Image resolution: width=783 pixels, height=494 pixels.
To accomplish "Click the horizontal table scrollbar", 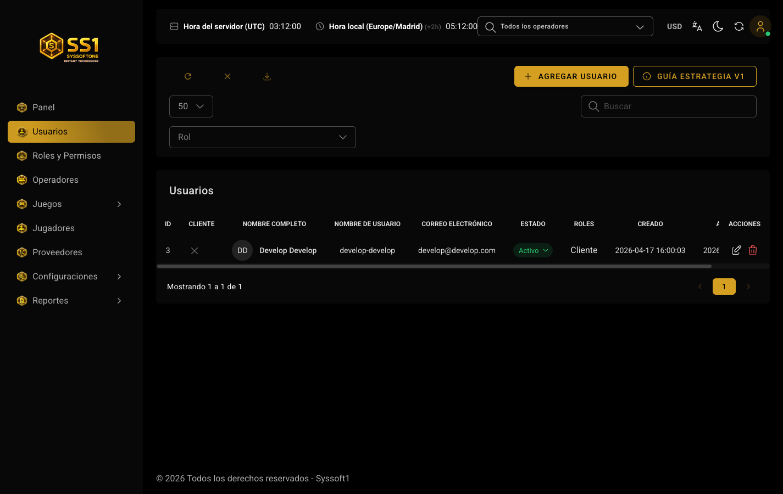I will click(x=434, y=266).
